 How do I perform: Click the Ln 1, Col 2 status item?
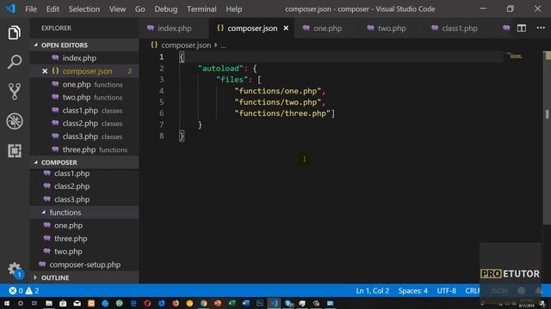[373, 291]
